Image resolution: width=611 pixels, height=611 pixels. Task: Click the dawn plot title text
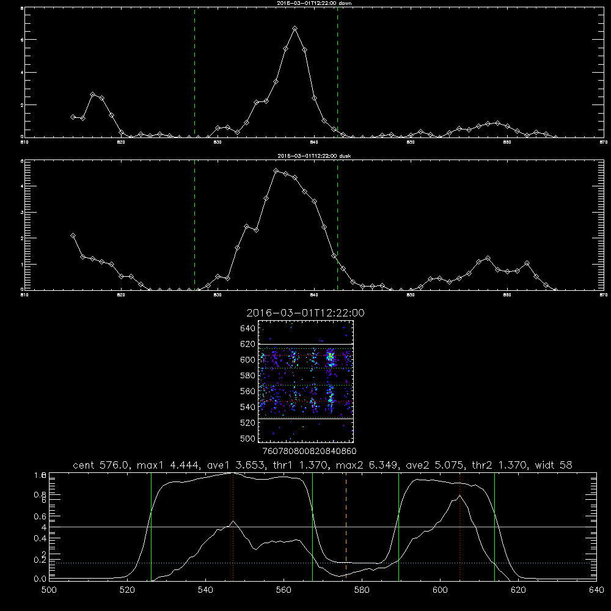click(x=314, y=3)
